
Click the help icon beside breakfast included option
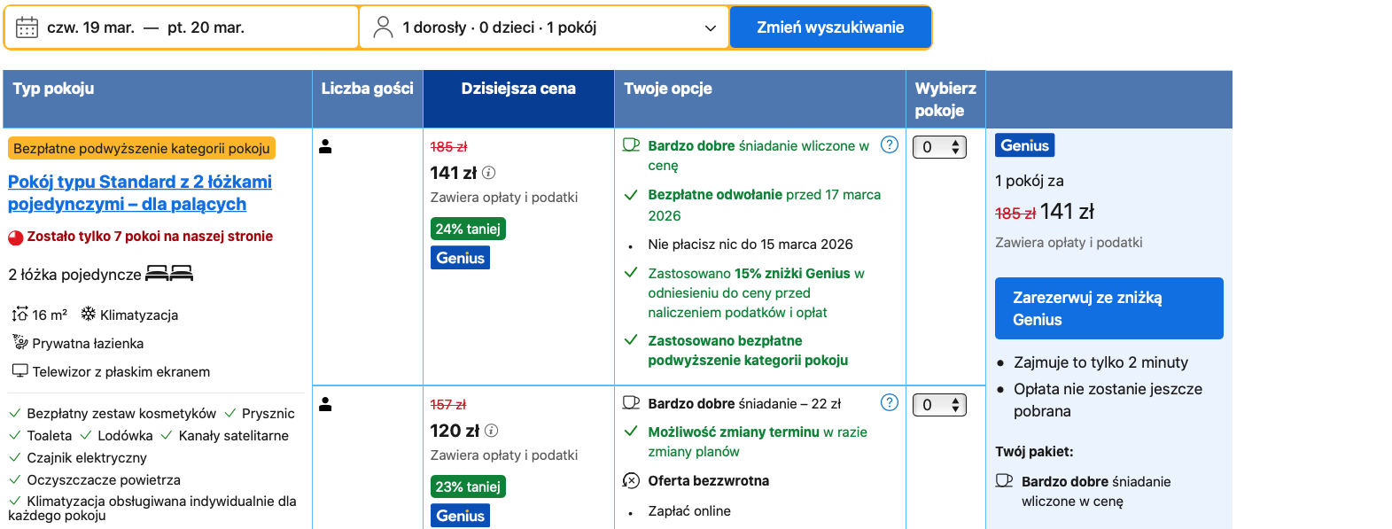tap(890, 144)
